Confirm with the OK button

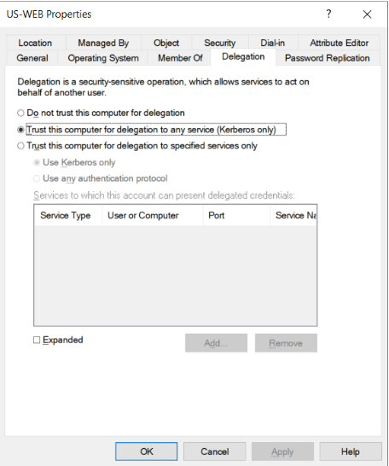(147, 451)
